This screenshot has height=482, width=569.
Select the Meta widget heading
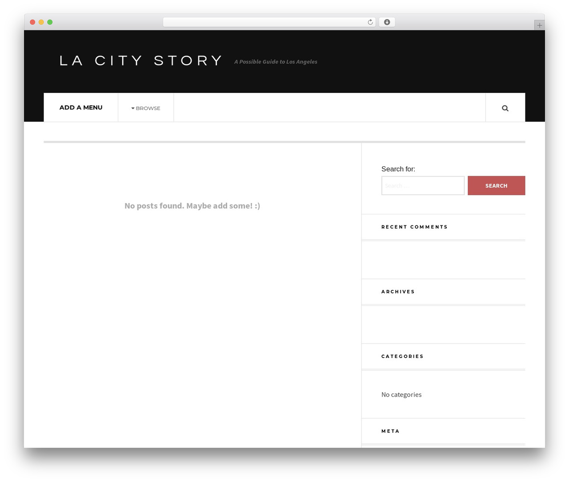pyautogui.click(x=390, y=431)
